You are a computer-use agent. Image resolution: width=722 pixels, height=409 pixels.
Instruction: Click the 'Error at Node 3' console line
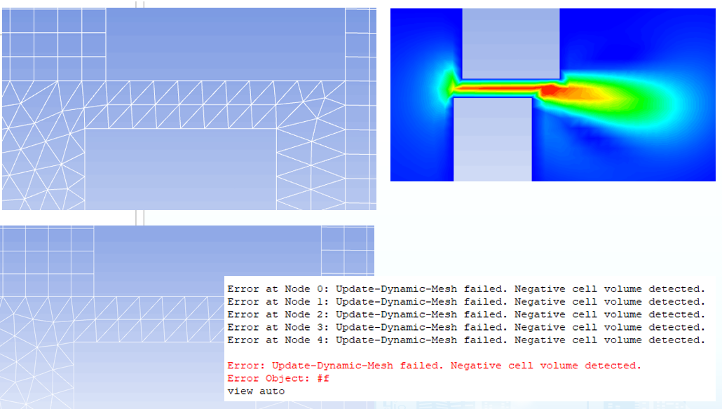(466, 327)
